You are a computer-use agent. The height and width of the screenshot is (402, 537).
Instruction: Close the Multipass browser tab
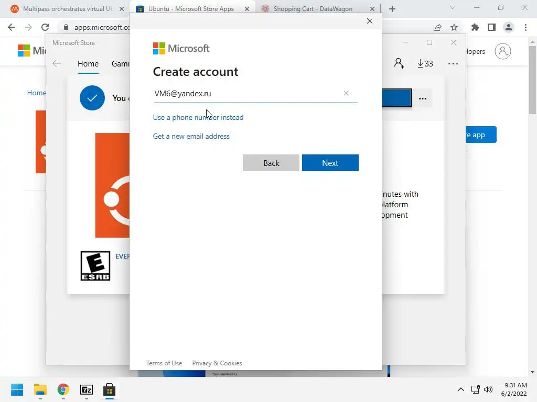pyautogui.click(x=122, y=9)
